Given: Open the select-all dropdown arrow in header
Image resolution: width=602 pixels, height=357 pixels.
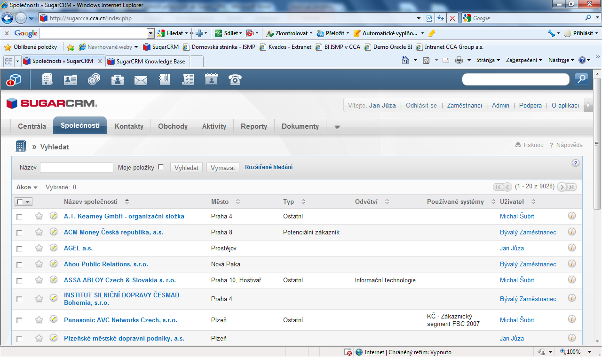Looking at the screenshot, I should [28, 202].
